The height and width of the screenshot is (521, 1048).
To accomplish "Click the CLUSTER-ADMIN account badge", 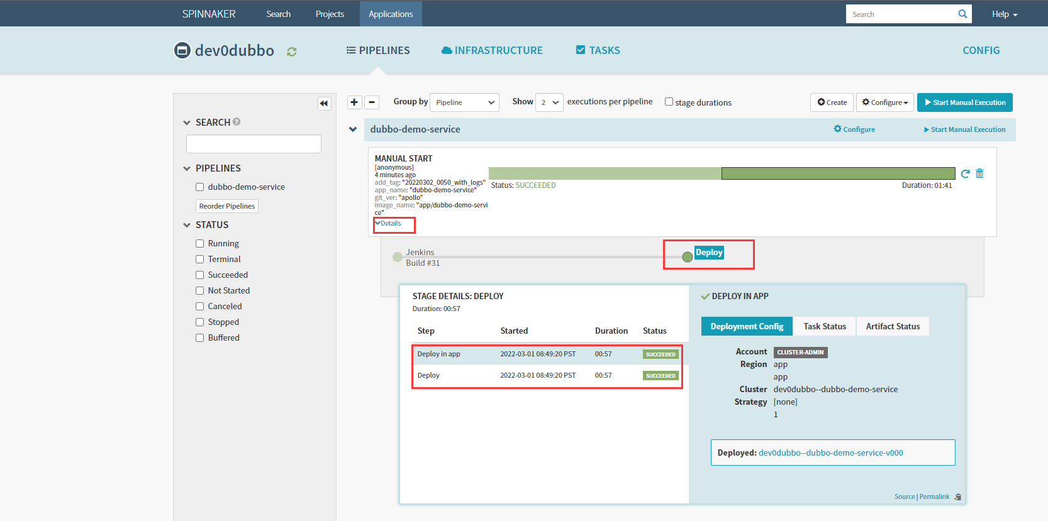I will (800, 352).
